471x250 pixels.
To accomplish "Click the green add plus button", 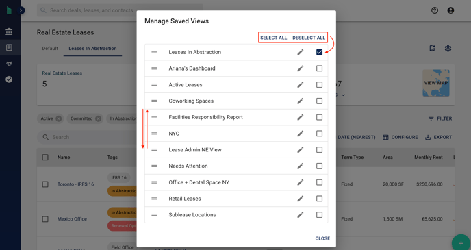I will [x=461, y=242].
